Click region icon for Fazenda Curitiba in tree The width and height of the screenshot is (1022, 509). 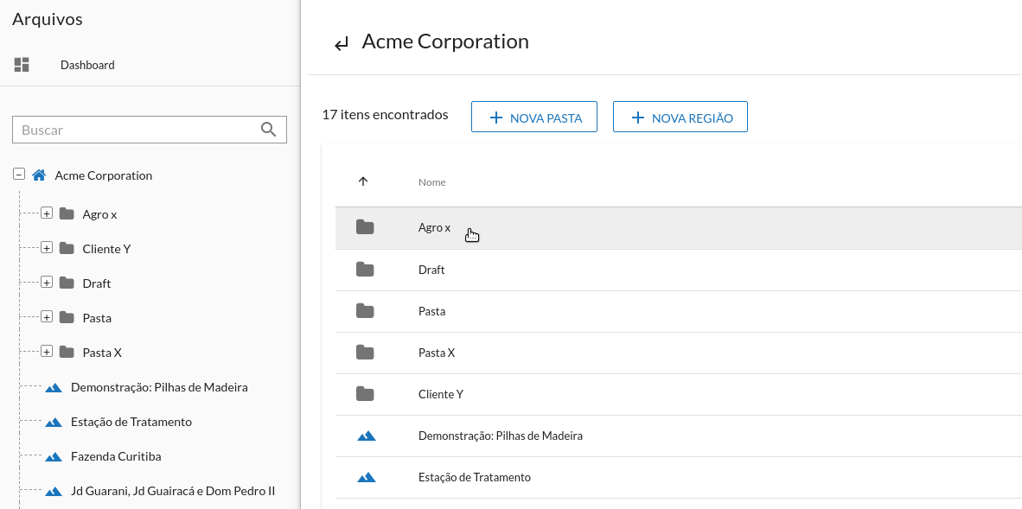coord(54,456)
